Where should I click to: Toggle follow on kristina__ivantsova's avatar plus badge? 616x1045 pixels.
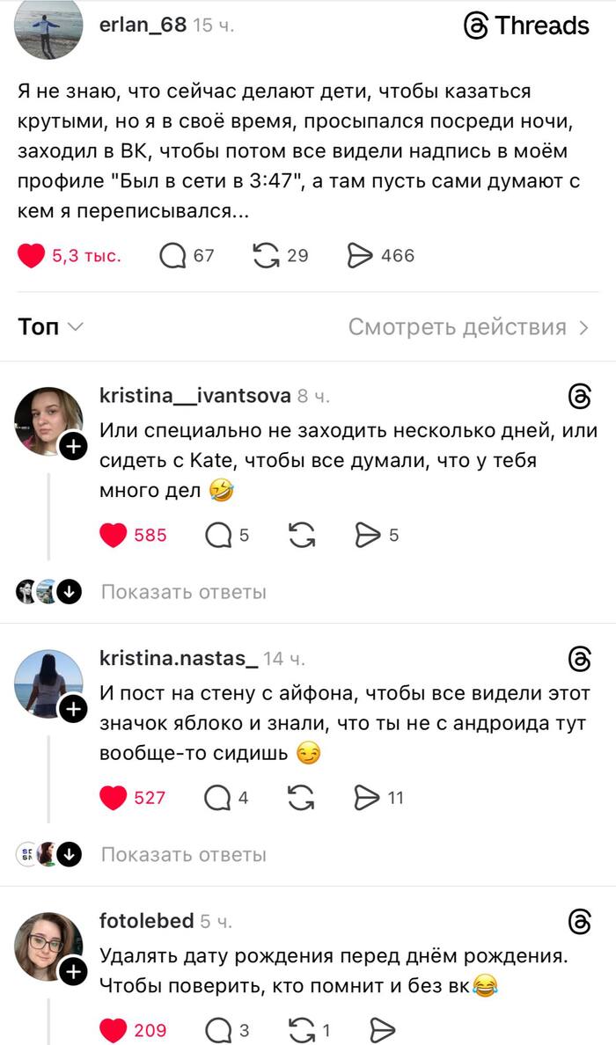tap(75, 444)
